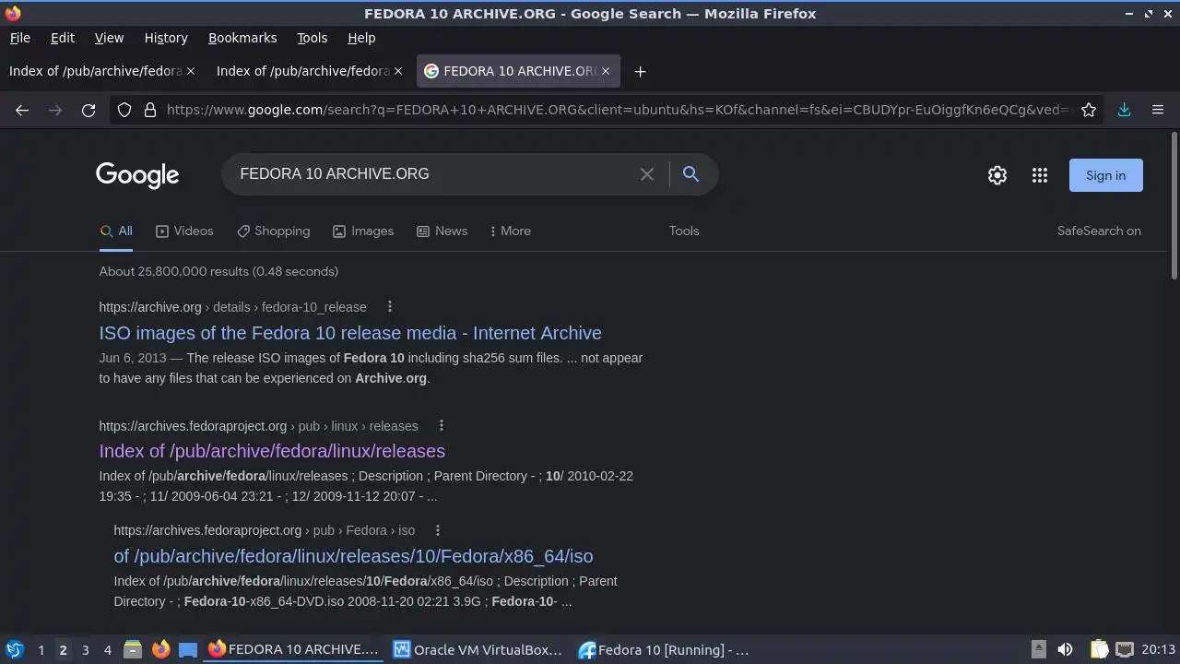Open the Firefox downloads panel
The image size is (1180, 664).
point(1124,110)
